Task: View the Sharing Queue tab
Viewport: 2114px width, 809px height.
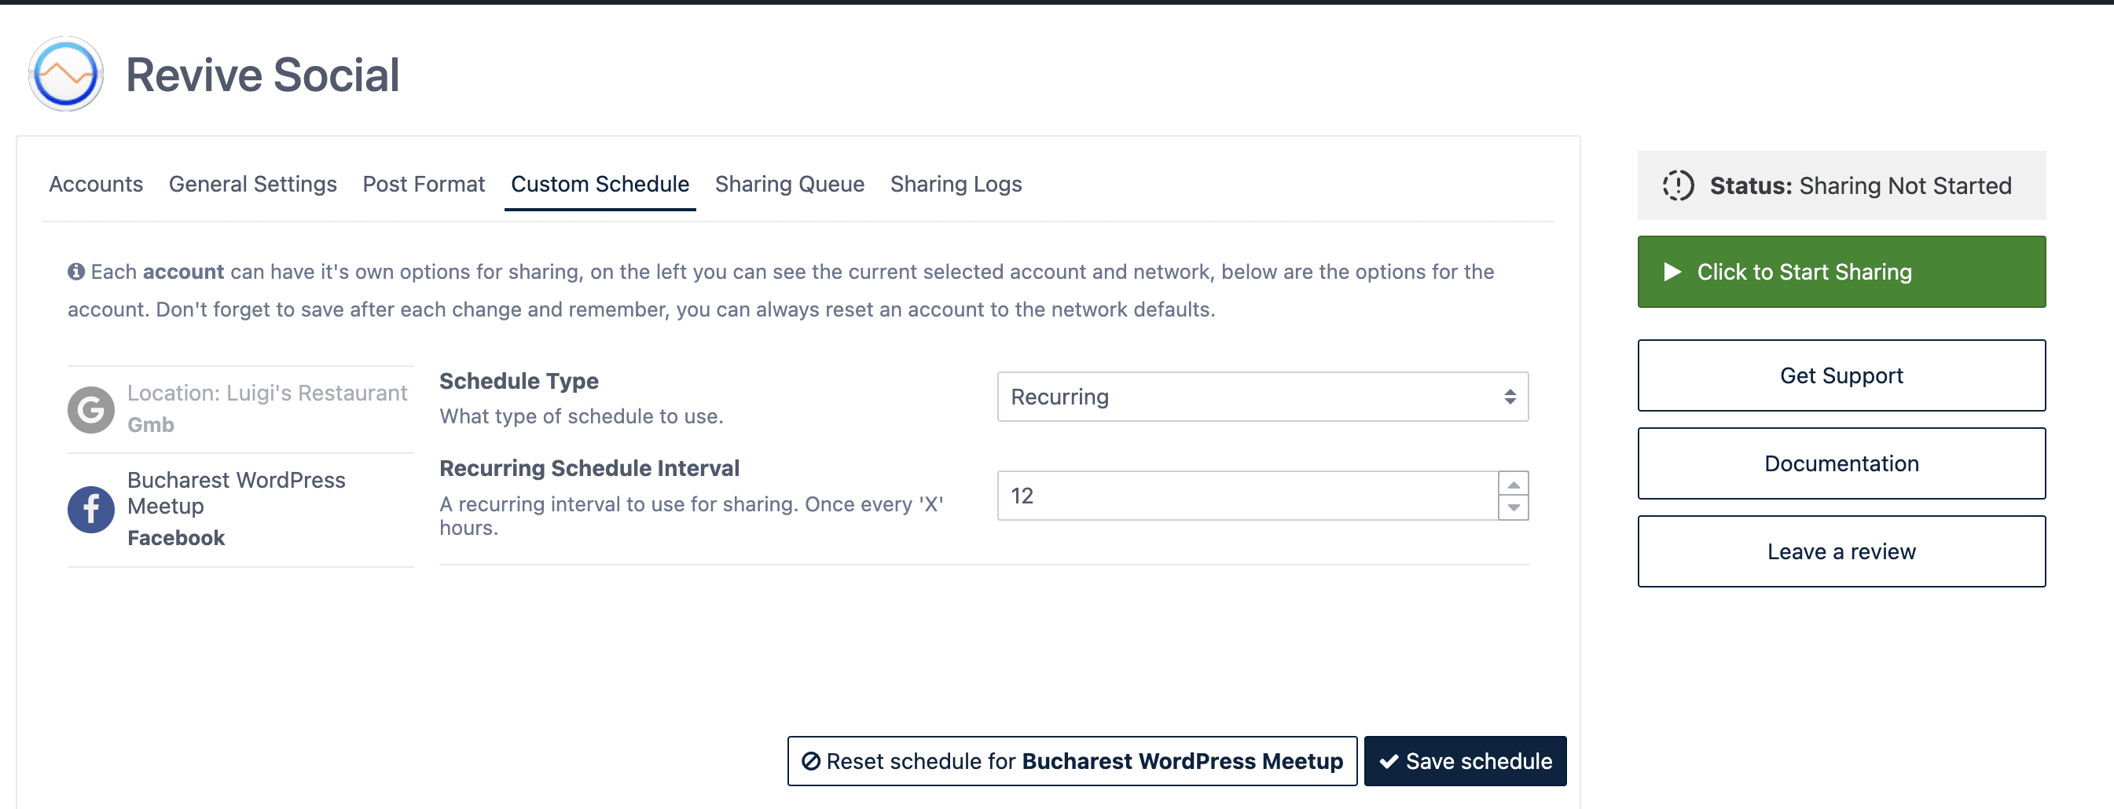Action: point(789,185)
